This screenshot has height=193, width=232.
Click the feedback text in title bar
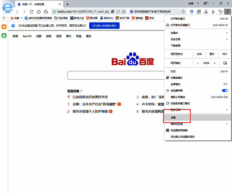click(x=191, y=4)
